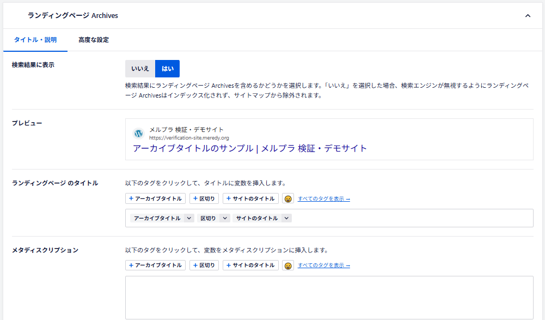Add the アーカイブタイトル tag to the title
545x320 pixels.
click(155, 199)
